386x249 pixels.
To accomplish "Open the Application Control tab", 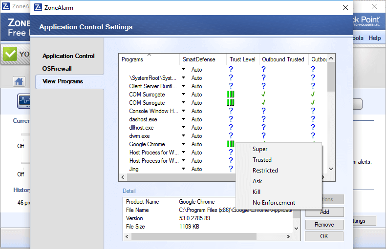I will coord(68,56).
